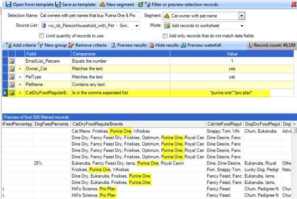
Task: Click the 'cat' value cell
Action: 232,77
